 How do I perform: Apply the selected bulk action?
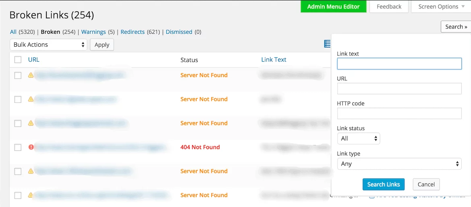pos(102,45)
